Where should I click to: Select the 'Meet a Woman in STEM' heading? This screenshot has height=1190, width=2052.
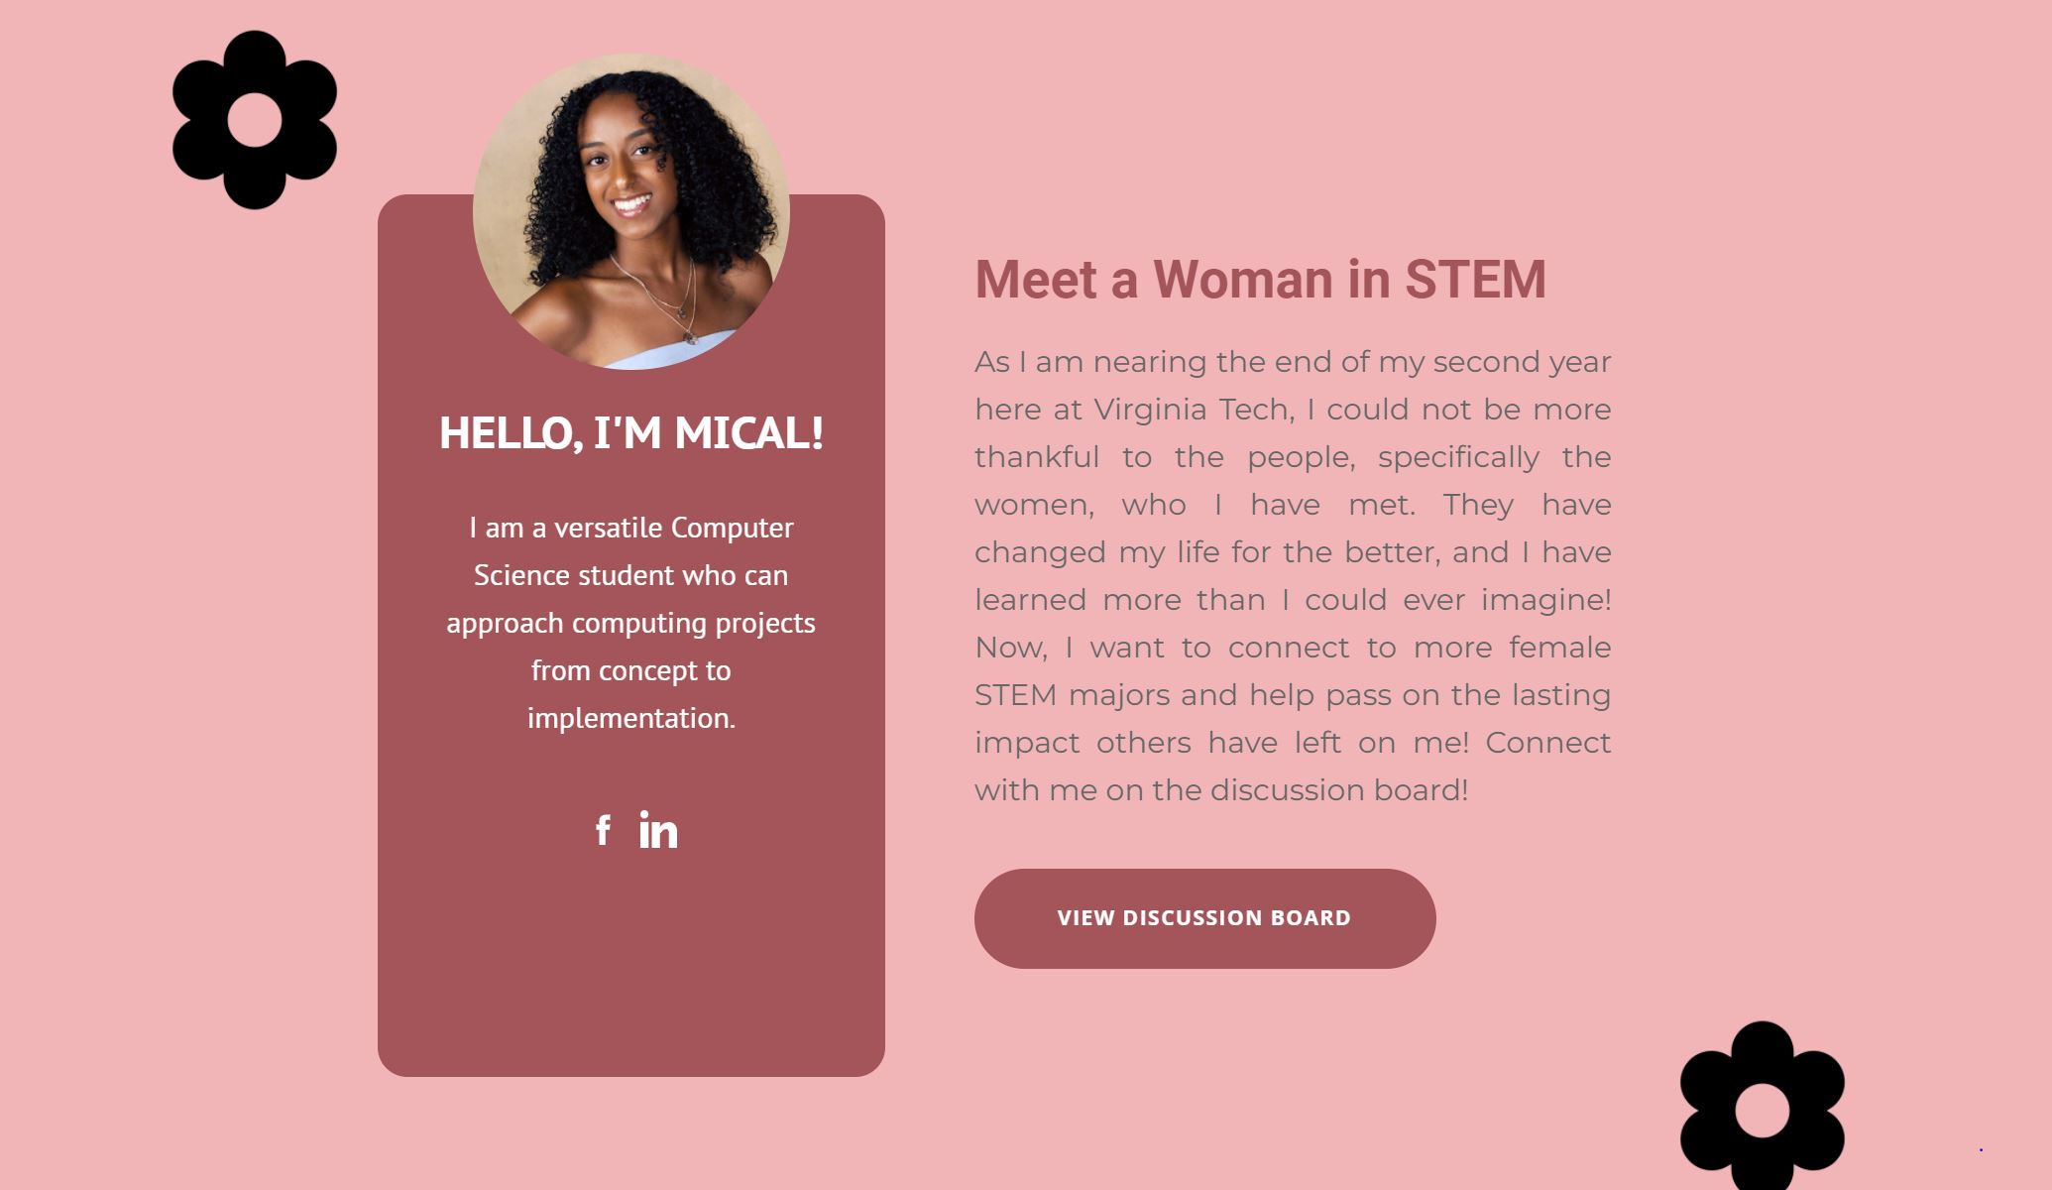coord(1260,279)
